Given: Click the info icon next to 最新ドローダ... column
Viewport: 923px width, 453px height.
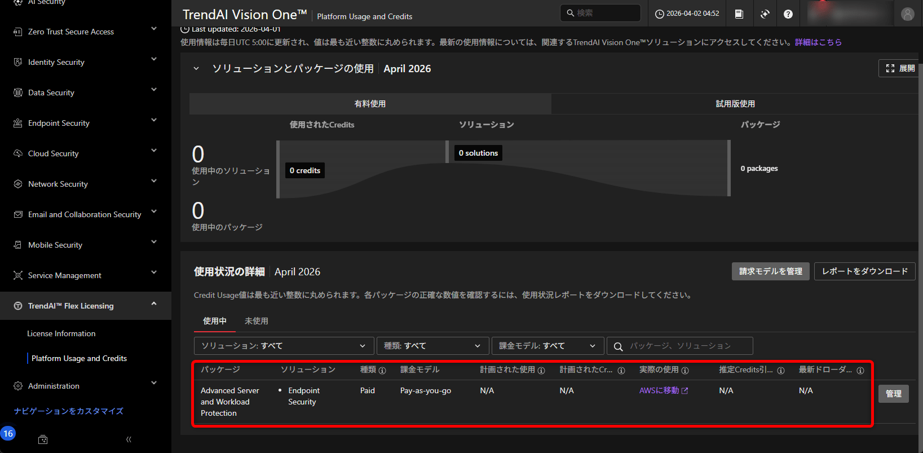Looking at the screenshot, I should click(860, 371).
